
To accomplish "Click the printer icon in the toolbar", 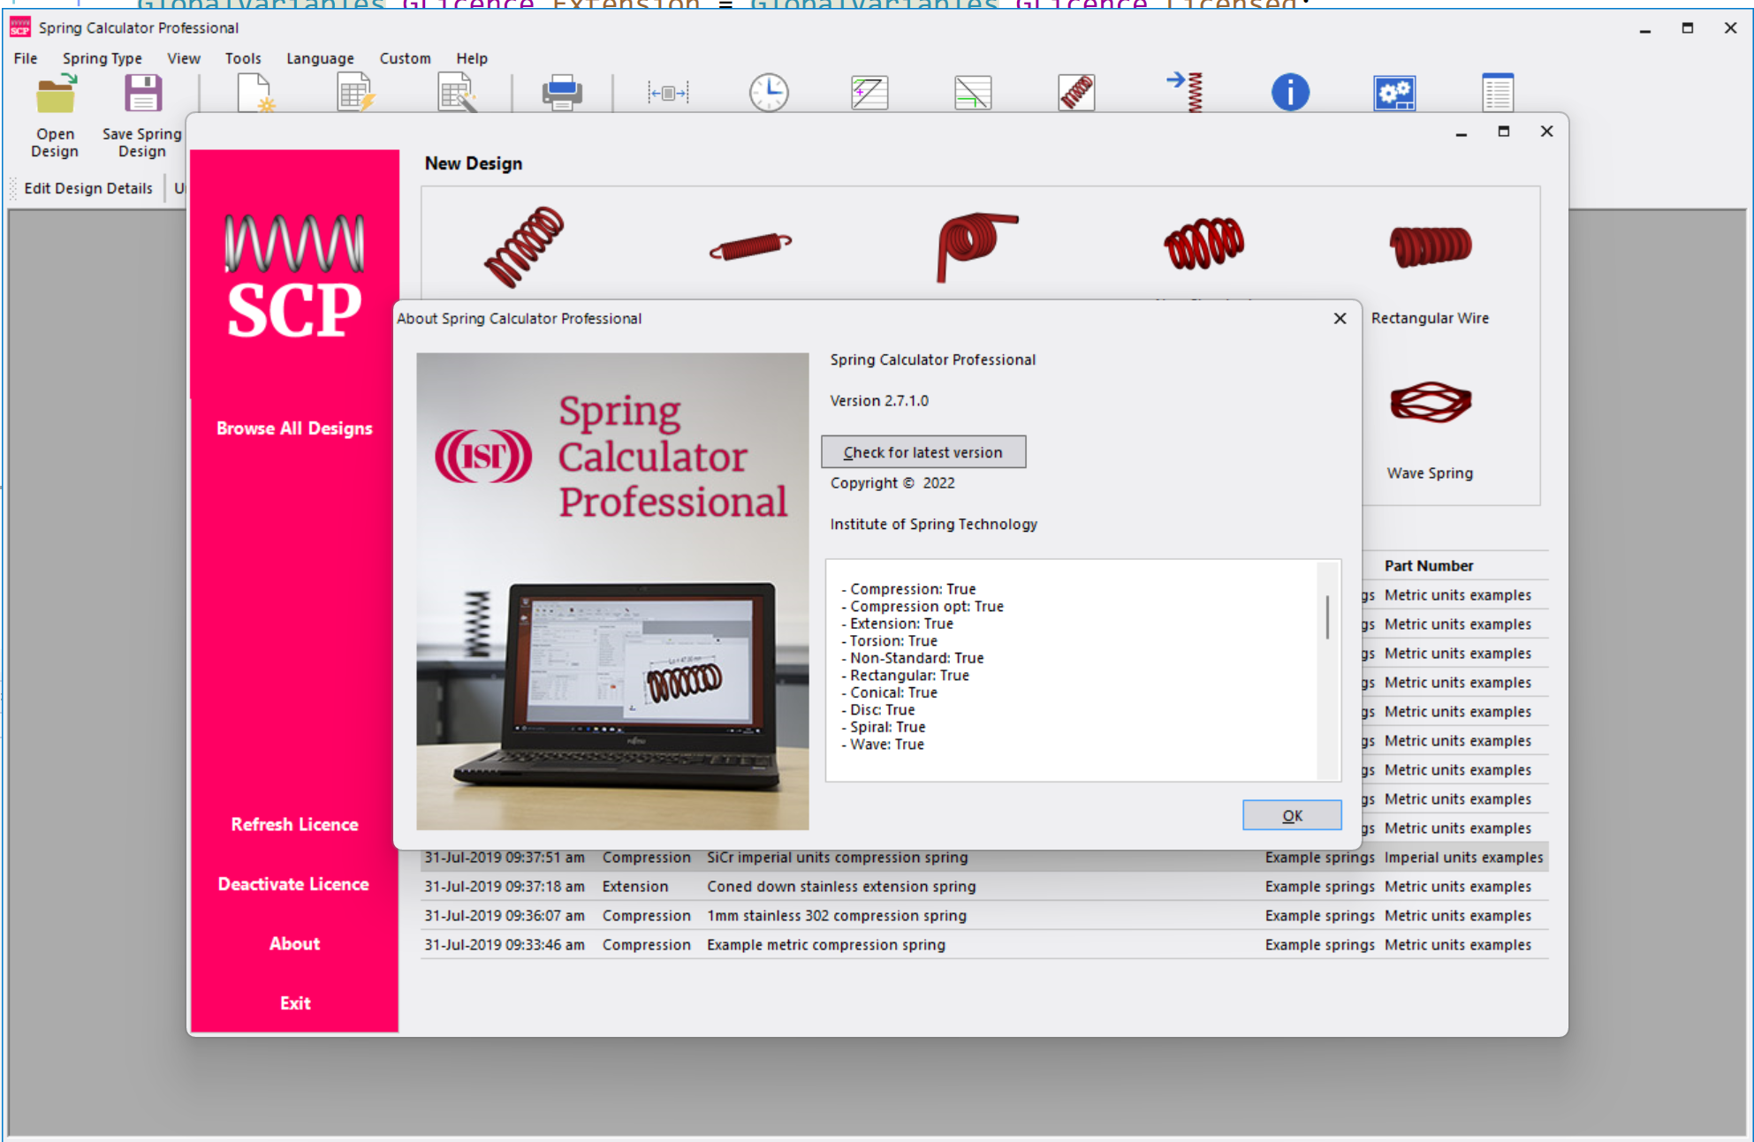I will click(562, 93).
